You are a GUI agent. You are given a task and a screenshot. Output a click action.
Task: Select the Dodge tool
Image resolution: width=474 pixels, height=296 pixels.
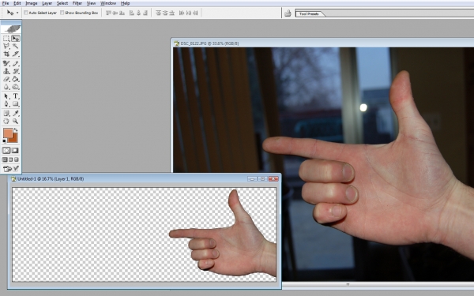(x=16, y=87)
